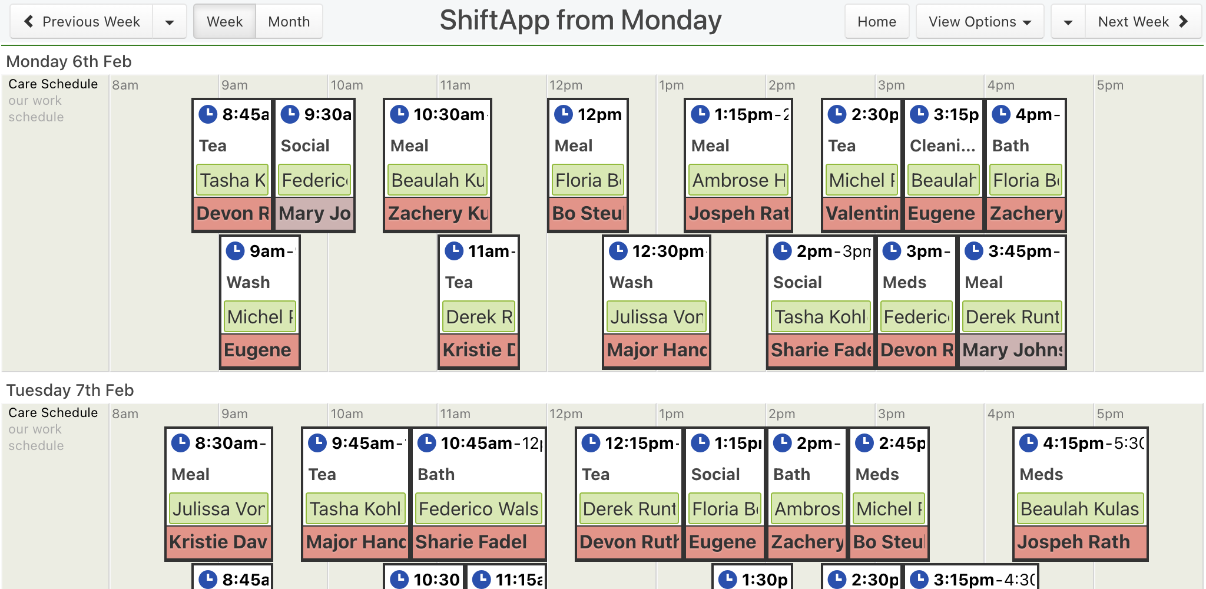This screenshot has height=589, width=1206.
Task: Click clock icon on Tuesday 10:45am Bath shift
Action: [x=426, y=442]
